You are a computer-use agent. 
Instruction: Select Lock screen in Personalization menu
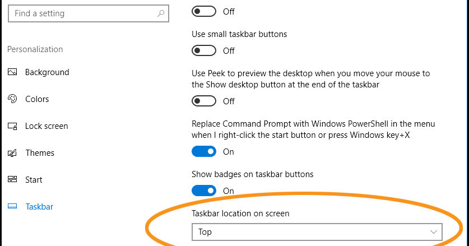[47, 126]
